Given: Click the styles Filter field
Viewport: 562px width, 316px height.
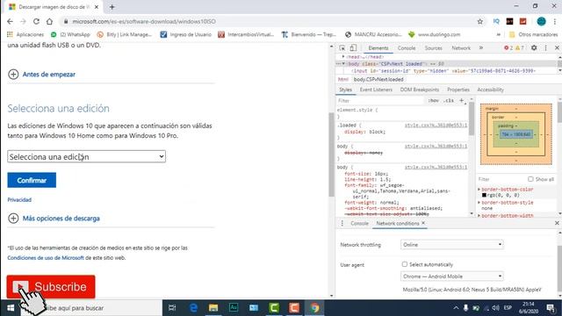Looking at the screenshot, I should 380,101.
